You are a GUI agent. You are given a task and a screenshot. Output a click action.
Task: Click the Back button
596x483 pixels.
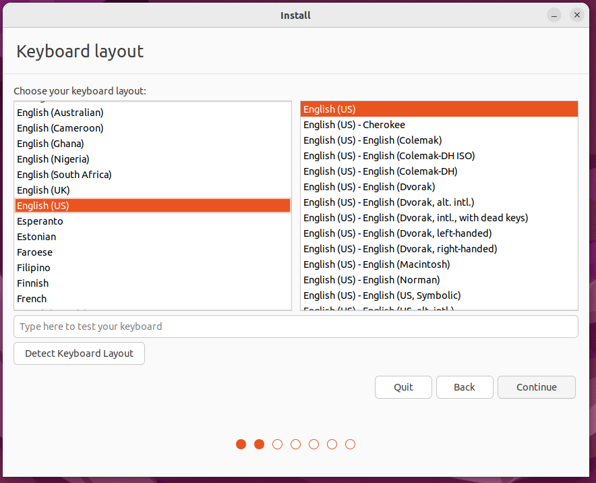(464, 387)
